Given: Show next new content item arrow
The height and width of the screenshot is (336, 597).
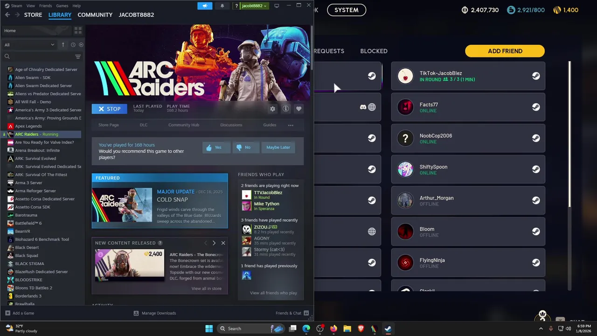Looking at the screenshot, I should [x=214, y=243].
